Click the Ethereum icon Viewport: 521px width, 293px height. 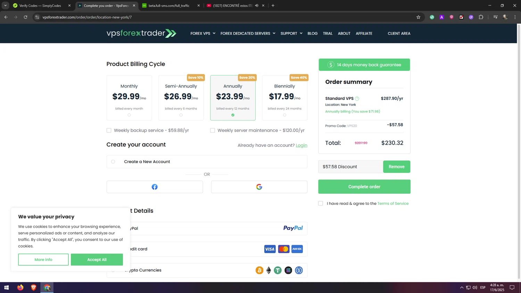pos(268,270)
